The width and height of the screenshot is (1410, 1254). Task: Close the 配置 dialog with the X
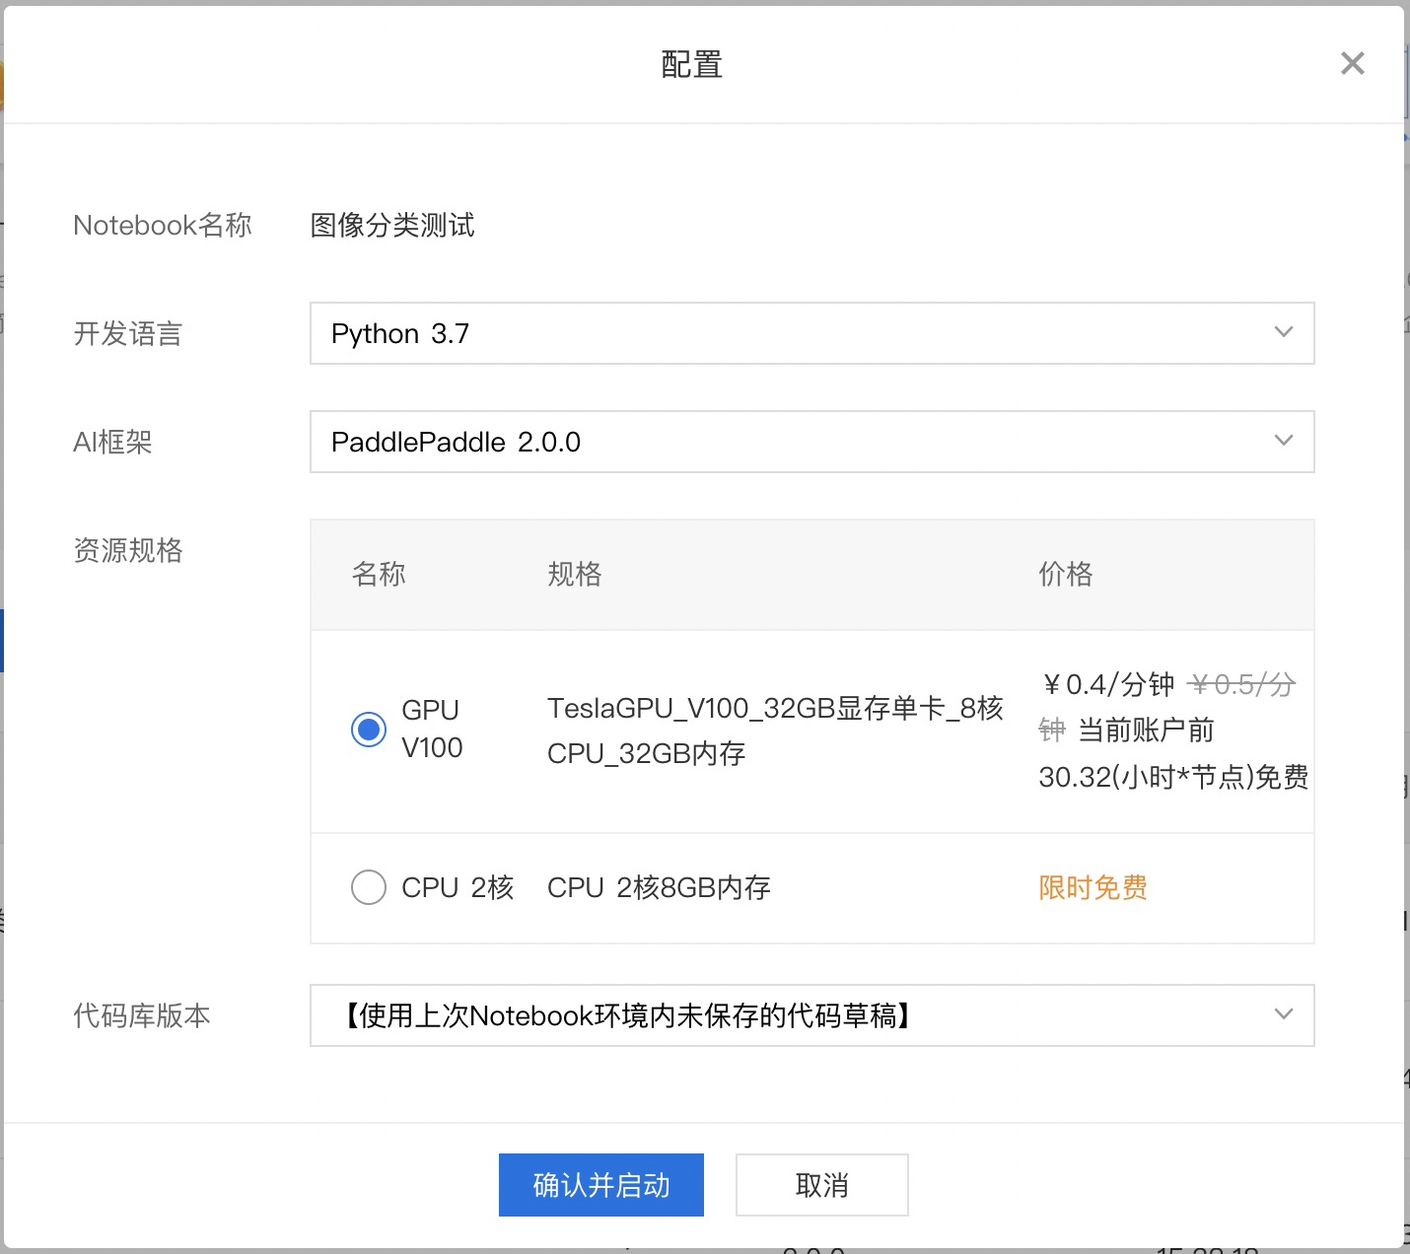1353,64
